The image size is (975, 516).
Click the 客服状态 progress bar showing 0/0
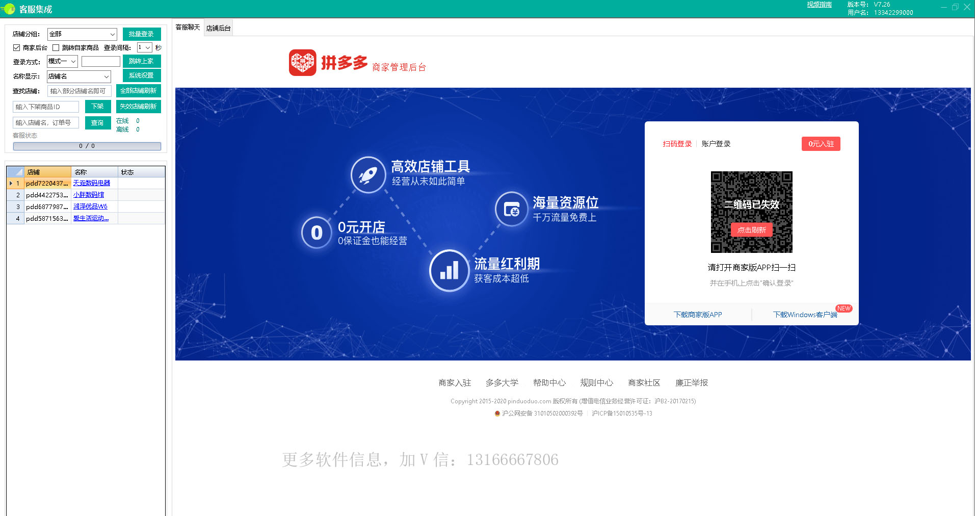(x=87, y=146)
